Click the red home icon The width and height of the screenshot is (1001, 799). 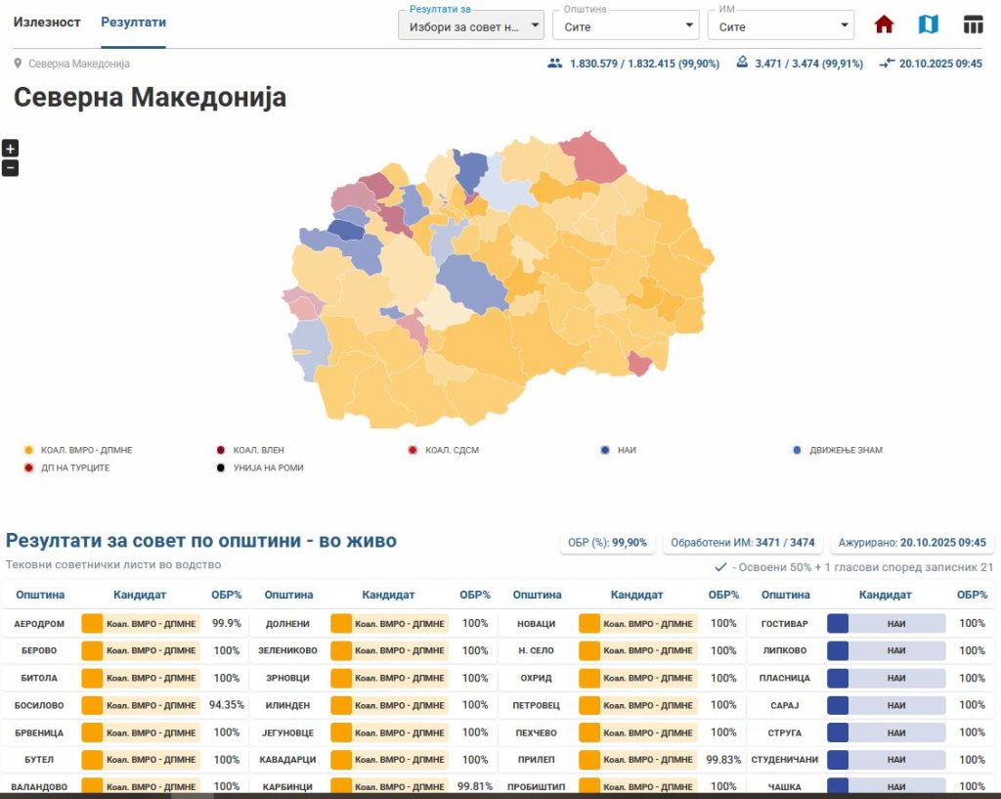(x=884, y=24)
